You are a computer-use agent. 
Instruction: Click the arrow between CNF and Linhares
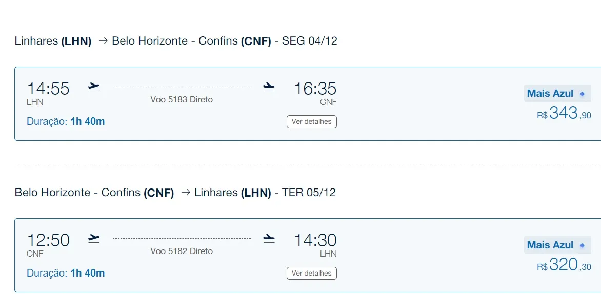click(x=186, y=193)
